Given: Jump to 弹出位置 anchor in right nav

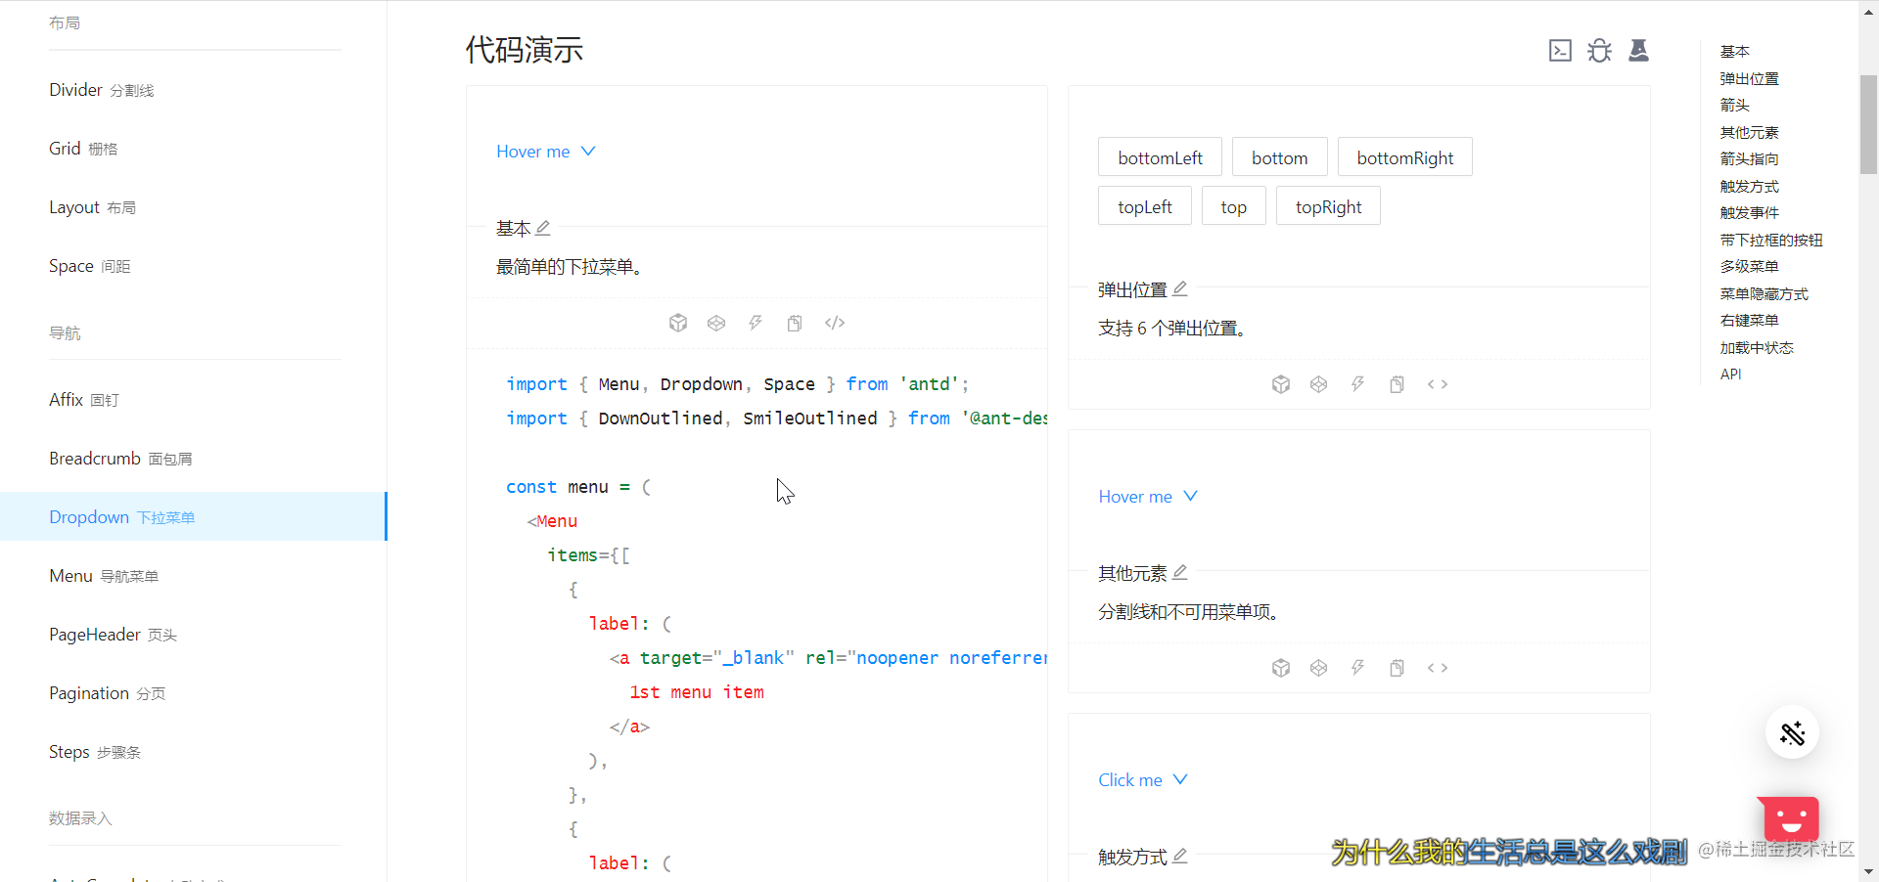Looking at the screenshot, I should coord(1749,79).
